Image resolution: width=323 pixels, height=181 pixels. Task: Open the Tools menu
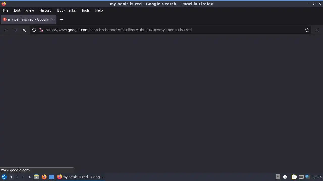[85, 10]
